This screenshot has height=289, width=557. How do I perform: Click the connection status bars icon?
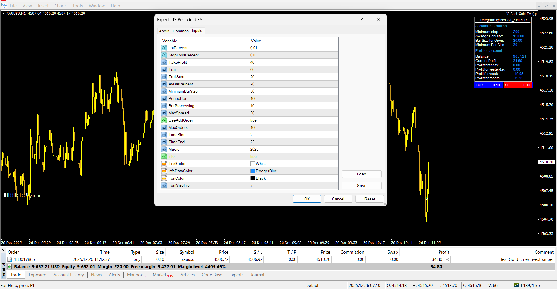pyautogui.click(x=517, y=285)
